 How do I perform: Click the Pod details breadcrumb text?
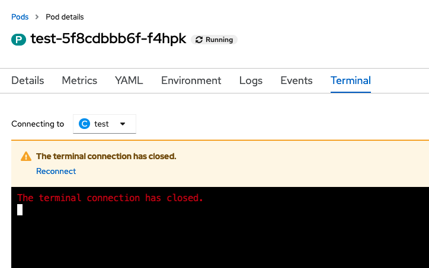[x=65, y=17]
